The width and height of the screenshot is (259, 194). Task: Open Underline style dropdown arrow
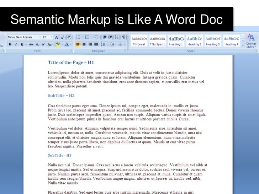26,44
